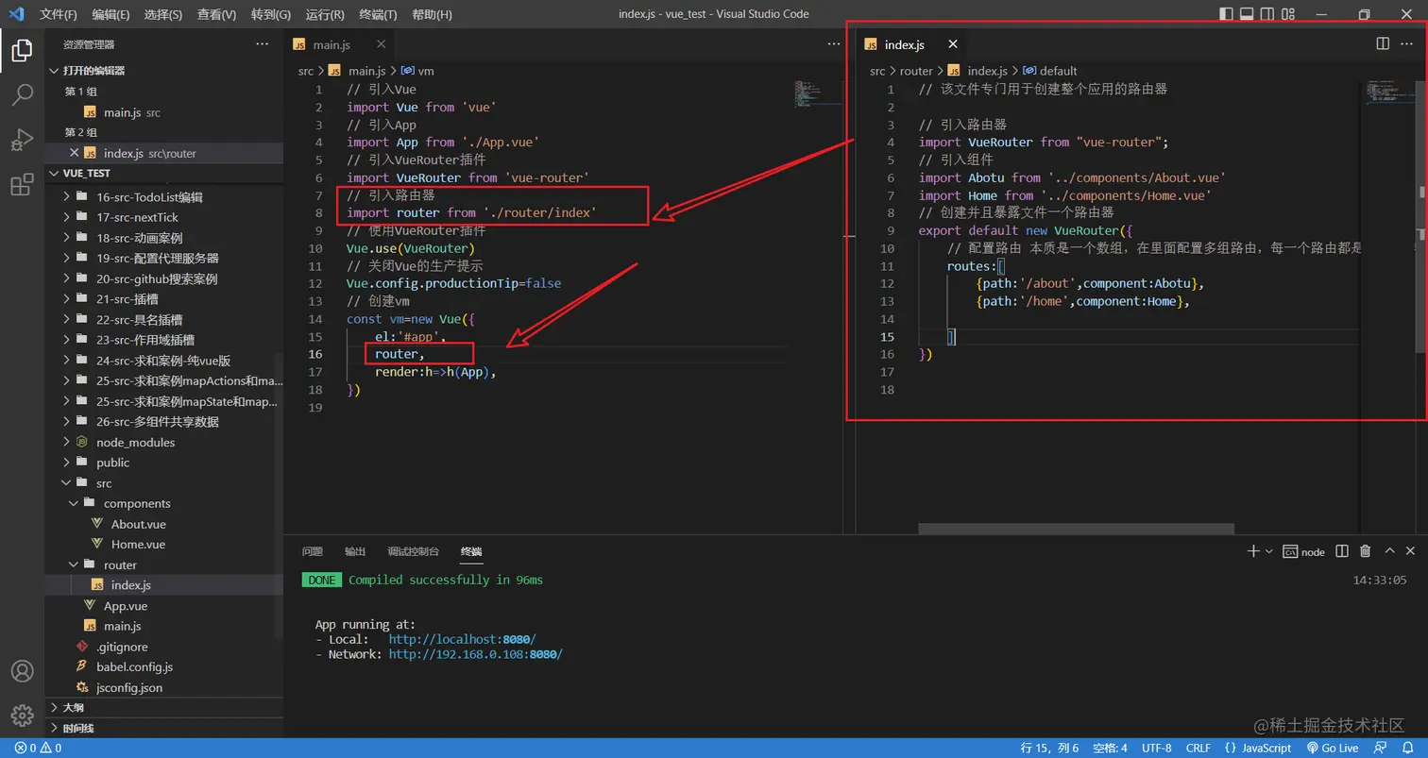This screenshot has width=1428, height=758.
Task: Go to line via 行 15, 列 6
Action: pos(1049,748)
